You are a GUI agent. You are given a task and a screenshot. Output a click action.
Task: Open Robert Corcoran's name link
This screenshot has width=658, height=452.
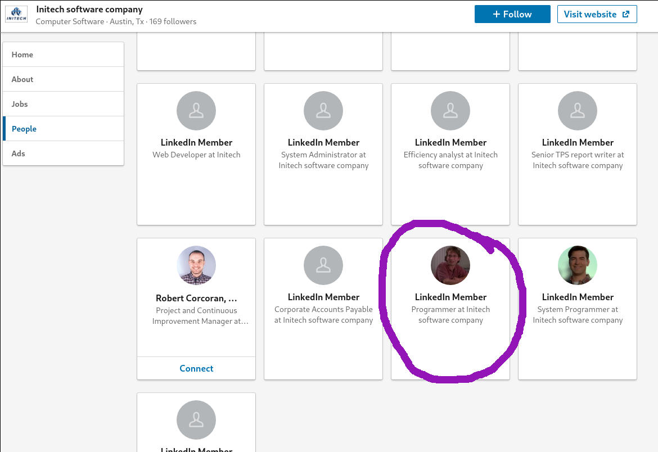pos(196,298)
